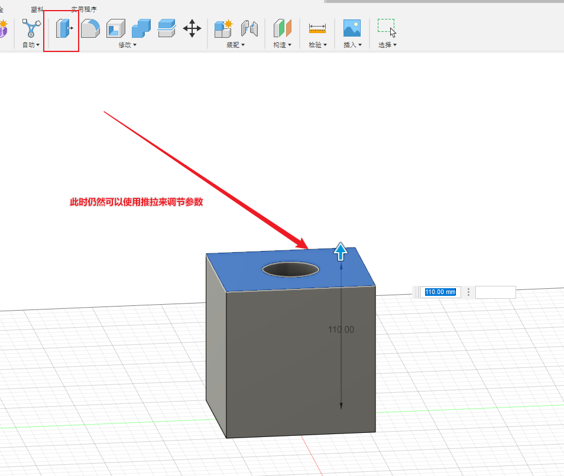
Task: Create a New Component via assemble icon
Action: (223, 29)
